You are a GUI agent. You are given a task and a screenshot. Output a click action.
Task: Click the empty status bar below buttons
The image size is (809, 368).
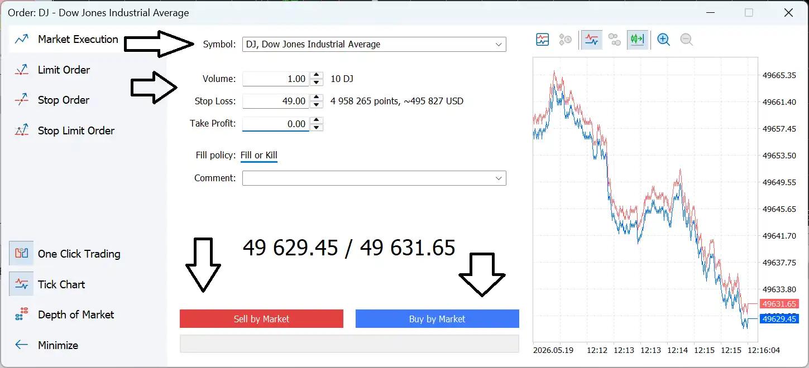pyautogui.click(x=350, y=343)
